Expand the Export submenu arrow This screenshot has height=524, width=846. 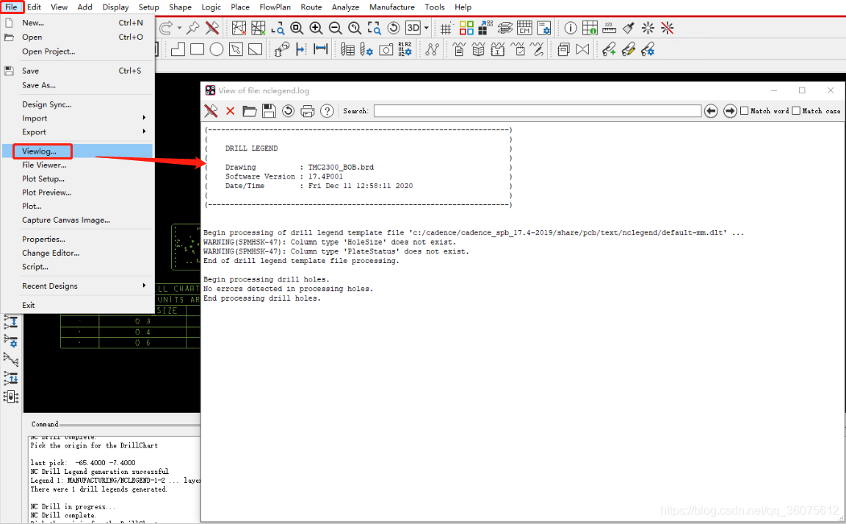[144, 132]
